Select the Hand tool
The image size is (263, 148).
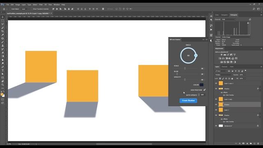[x=2, y=81]
